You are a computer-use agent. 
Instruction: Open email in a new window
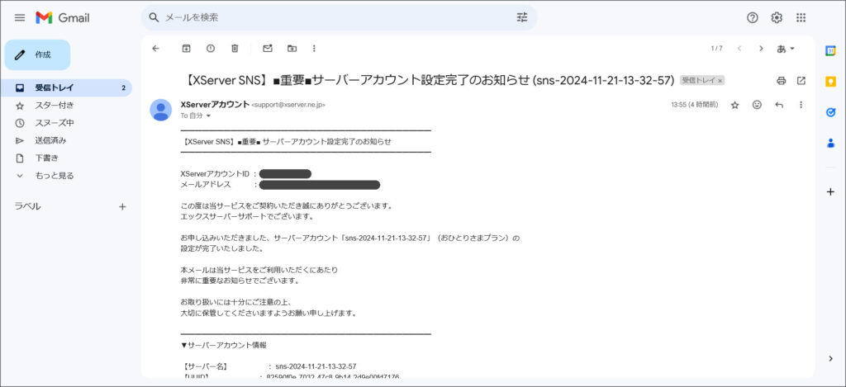[801, 81]
